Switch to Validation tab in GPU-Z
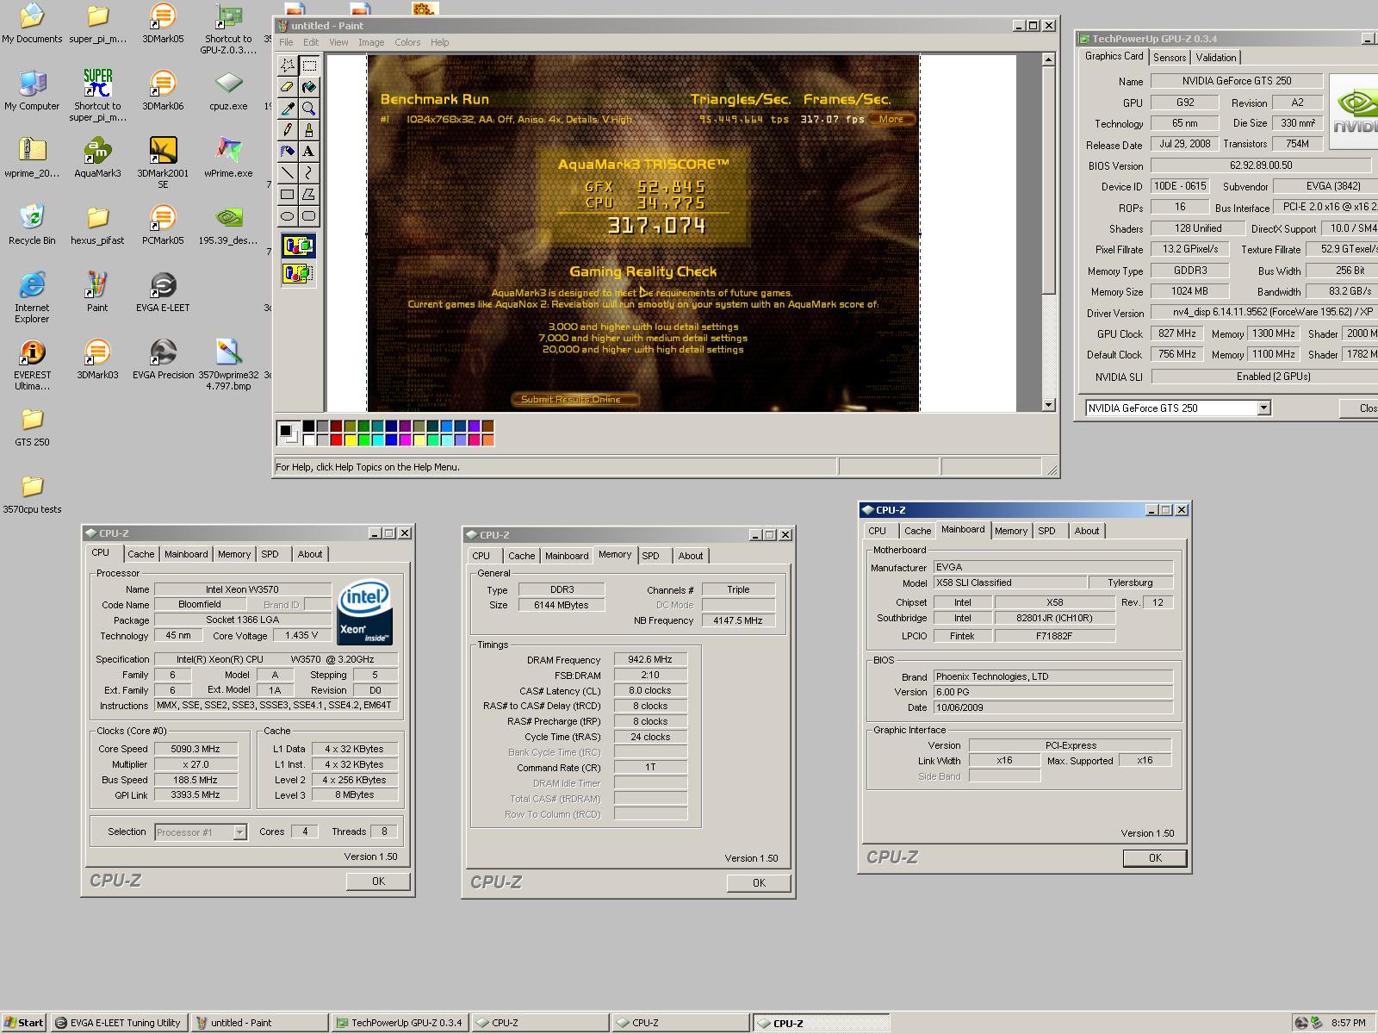The image size is (1378, 1034). (1215, 58)
